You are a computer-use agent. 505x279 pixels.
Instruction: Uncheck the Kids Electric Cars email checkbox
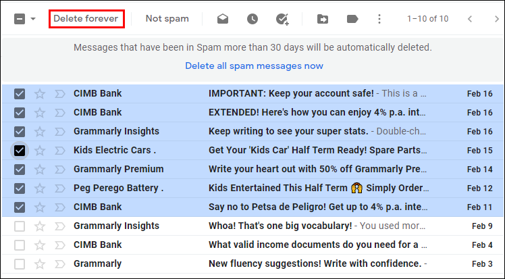coord(20,150)
